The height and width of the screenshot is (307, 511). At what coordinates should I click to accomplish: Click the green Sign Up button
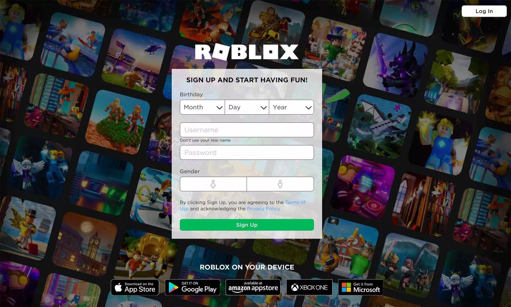coord(246,225)
